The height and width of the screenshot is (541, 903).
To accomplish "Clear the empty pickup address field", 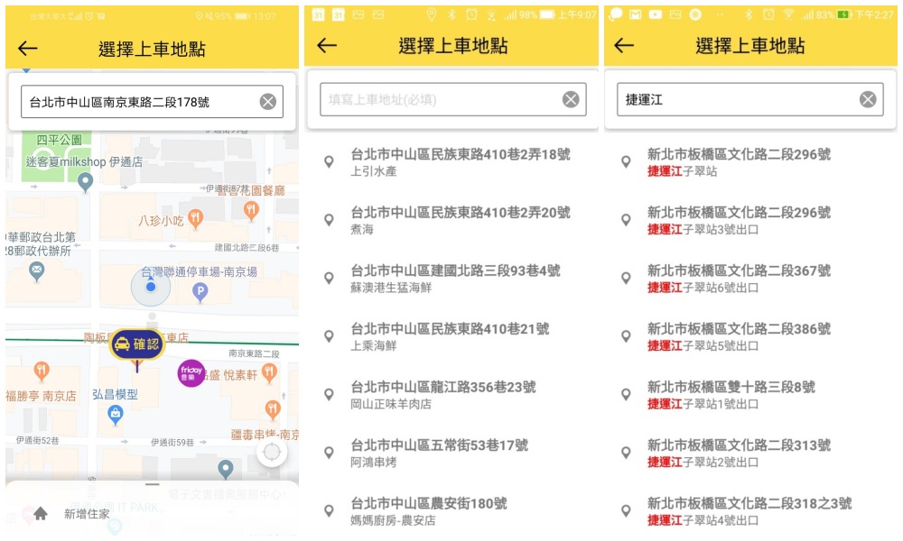I will pyautogui.click(x=571, y=99).
